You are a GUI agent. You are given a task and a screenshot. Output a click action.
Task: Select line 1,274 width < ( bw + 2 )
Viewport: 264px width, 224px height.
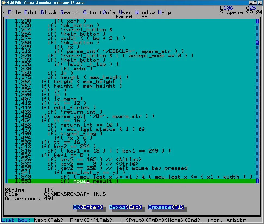click(x=132, y=38)
